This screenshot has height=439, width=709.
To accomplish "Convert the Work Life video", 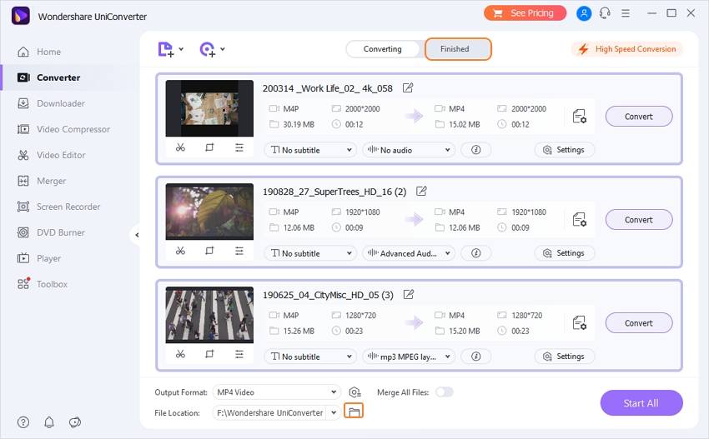I will coord(638,117).
